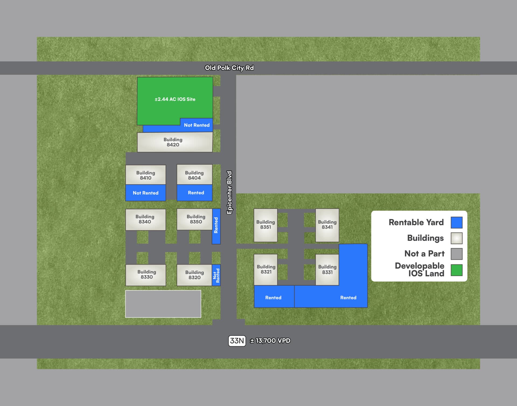Viewport: 517px width, 406px height.
Task: Select Building 8331 block
Action: coord(327,269)
